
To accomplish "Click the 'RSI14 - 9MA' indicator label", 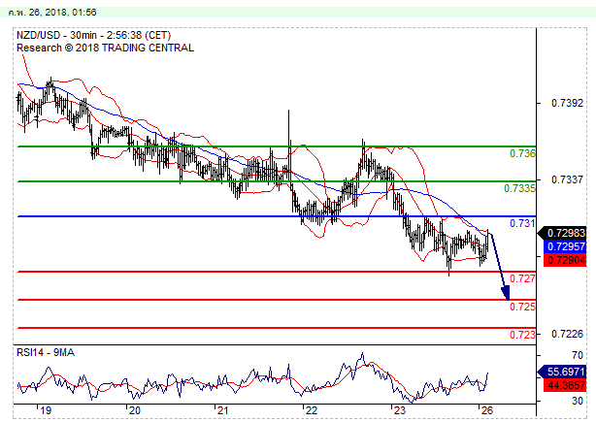I will coord(46,352).
